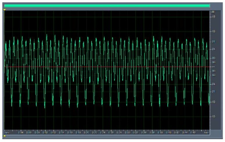Click the 0.20 mark on the timeline
Viewport: 225px width, 142px height.
click(x=86, y=133)
